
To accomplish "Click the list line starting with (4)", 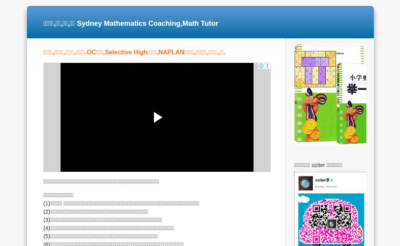I will (x=109, y=228).
